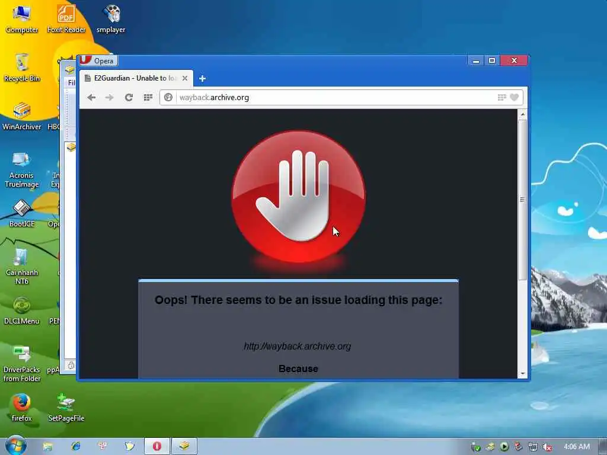Open the Windows Start orb
Viewport: 607px width, 455px height.
(x=15, y=446)
